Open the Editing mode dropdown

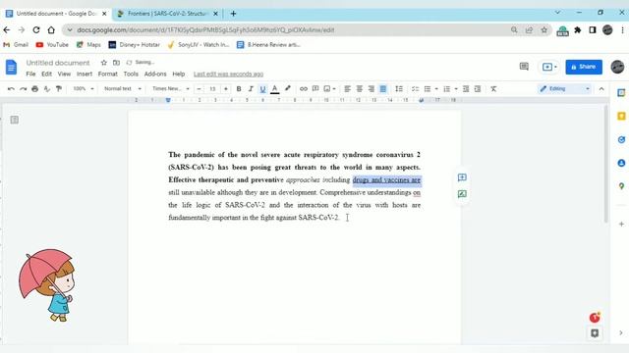pos(565,89)
